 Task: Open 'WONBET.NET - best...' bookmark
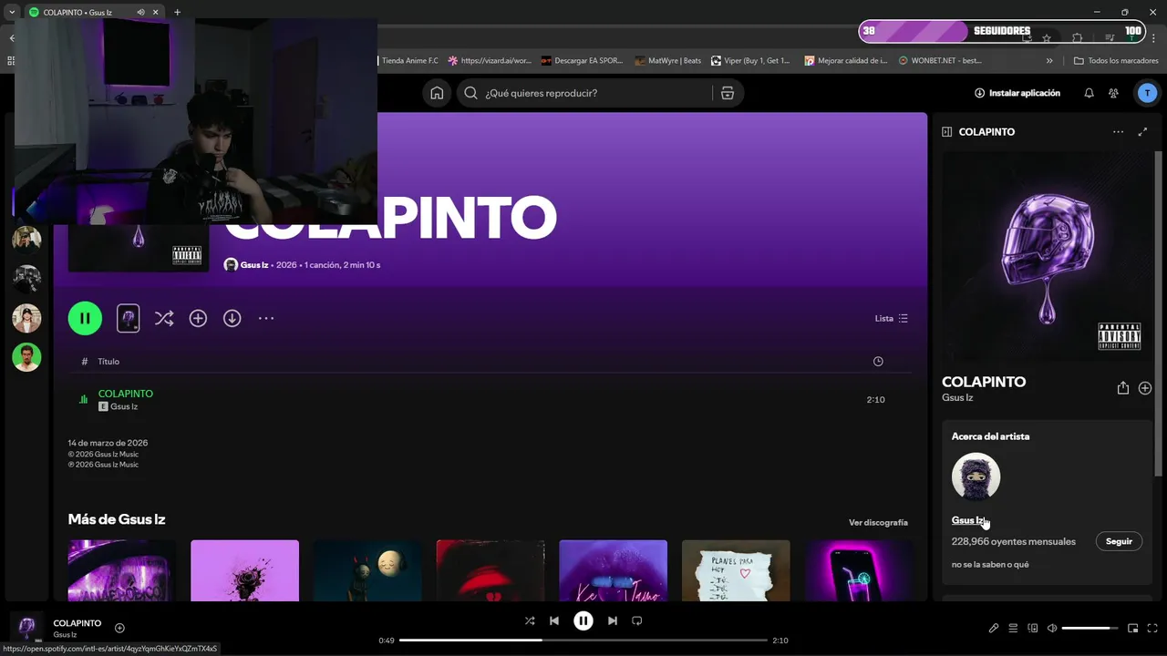[x=940, y=61]
